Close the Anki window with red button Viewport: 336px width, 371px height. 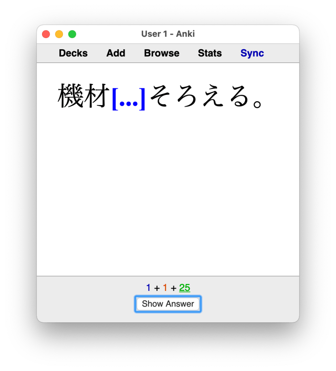46,34
